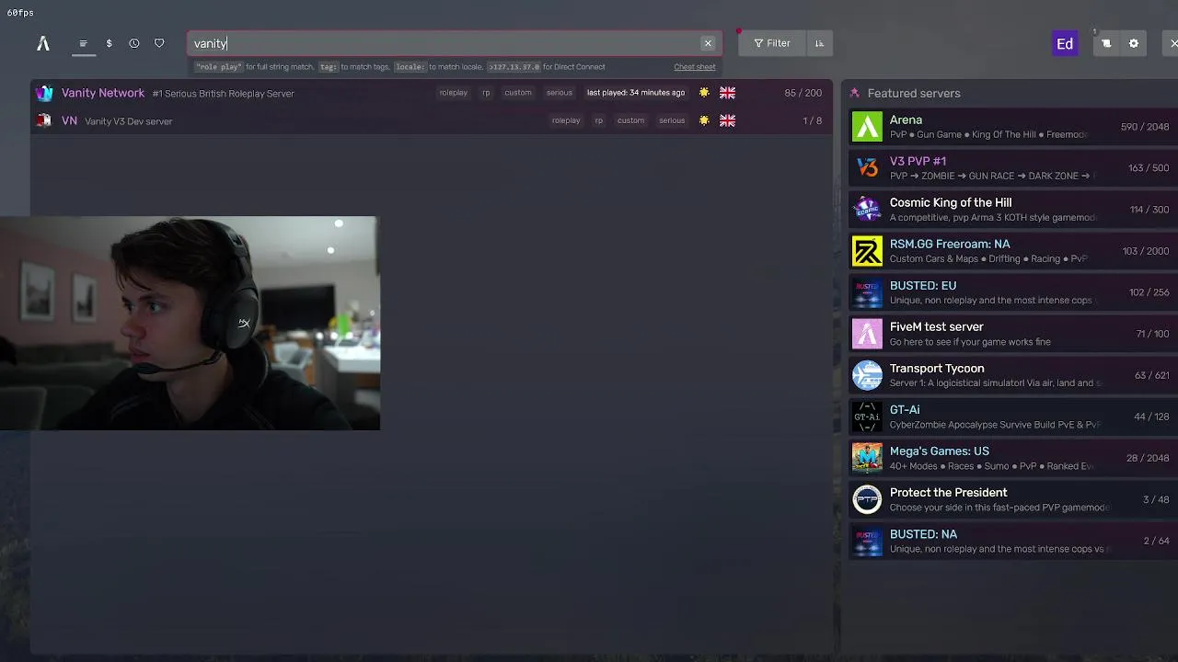Click the Protect the President logo
Viewport: 1178px width, 662px height.
[867, 499]
